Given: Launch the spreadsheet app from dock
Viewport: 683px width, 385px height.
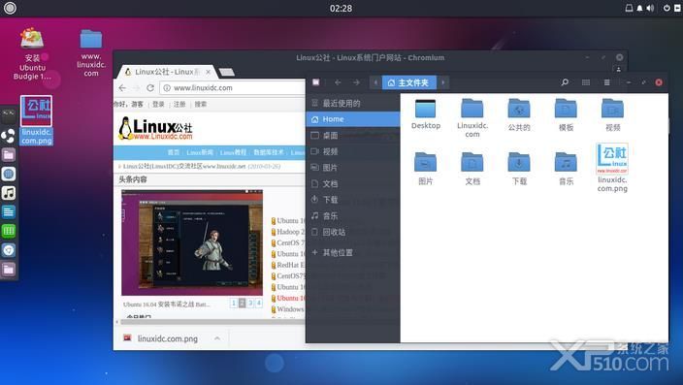Looking at the screenshot, I should click(x=9, y=231).
